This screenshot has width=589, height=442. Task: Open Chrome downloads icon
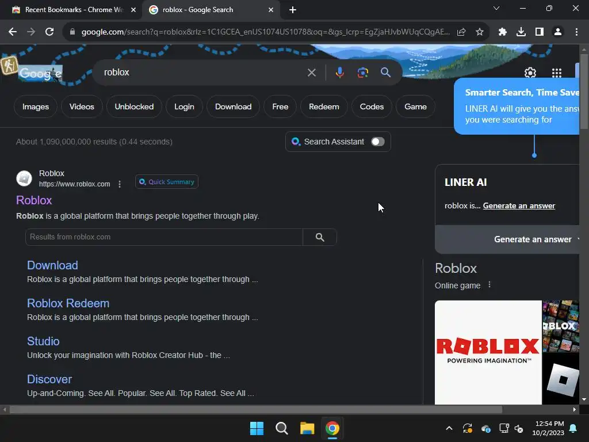tap(521, 32)
